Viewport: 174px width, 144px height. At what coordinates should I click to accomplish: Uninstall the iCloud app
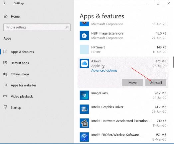[x=156, y=83]
